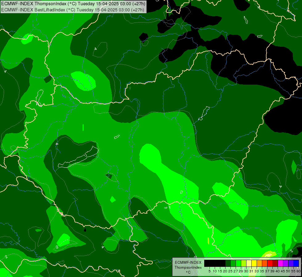Click the legend's 'ECMWF-INDEX' label
The height and width of the screenshot is (277, 302).
pyautogui.click(x=188, y=263)
